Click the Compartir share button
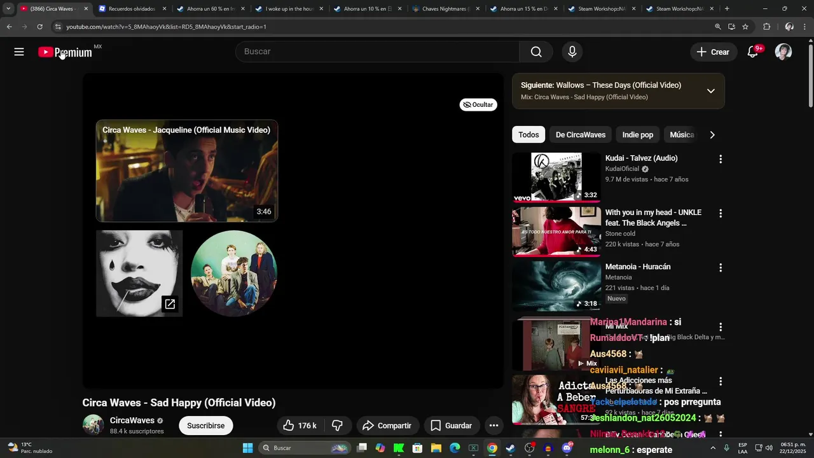 pos(387,426)
